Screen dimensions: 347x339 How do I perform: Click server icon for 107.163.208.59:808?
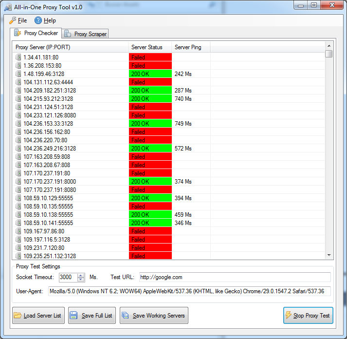point(18,156)
